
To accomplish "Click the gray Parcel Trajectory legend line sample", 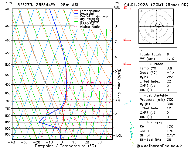I will pyautogui.click(x=76, y=16).
